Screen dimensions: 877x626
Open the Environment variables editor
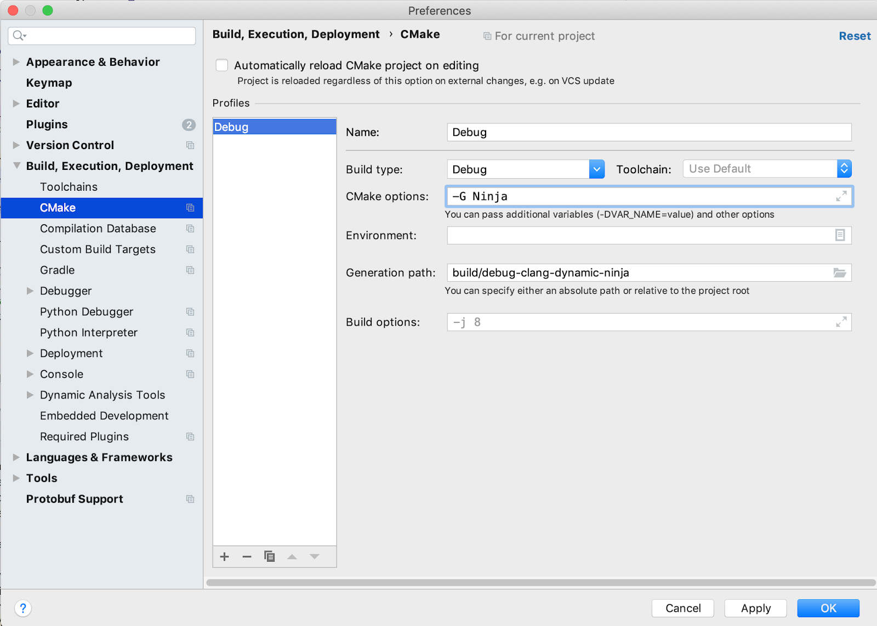(x=839, y=235)
